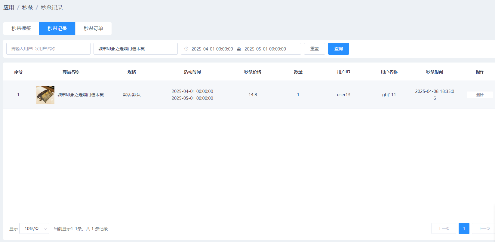Open the 秒杀订单 tab
The height and width of the screenshot is (242, 495).
(93, 29)
